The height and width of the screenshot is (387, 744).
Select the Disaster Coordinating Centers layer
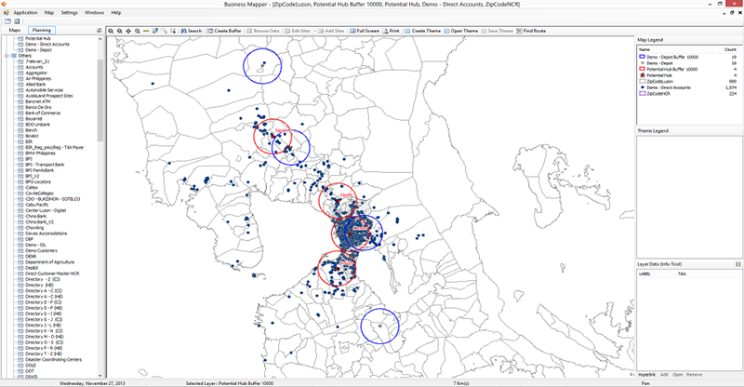(54, 359)
